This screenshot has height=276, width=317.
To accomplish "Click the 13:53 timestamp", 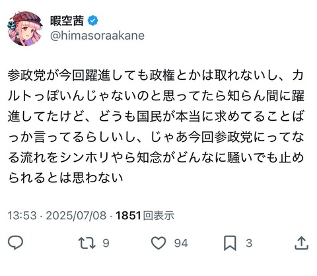I will point(22,215).
